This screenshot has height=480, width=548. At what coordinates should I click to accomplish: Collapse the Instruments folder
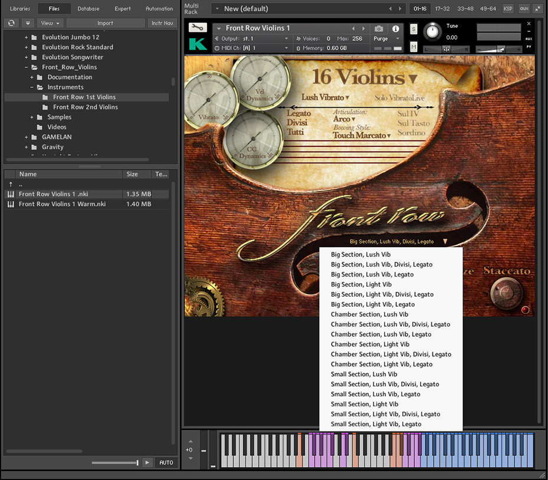32,87
